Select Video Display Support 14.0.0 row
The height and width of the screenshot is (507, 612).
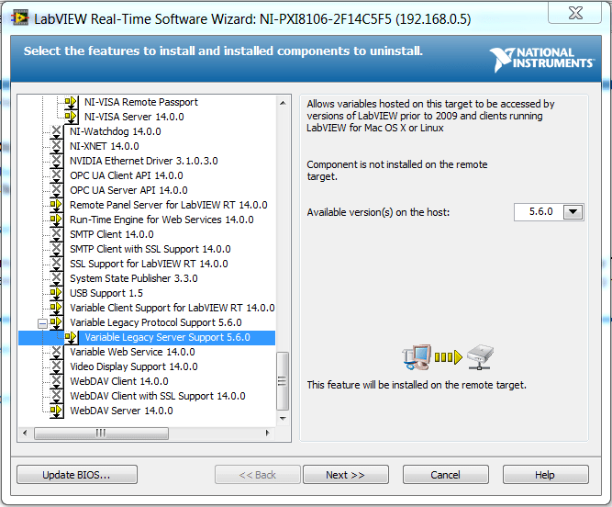click(x=134, y=366)
